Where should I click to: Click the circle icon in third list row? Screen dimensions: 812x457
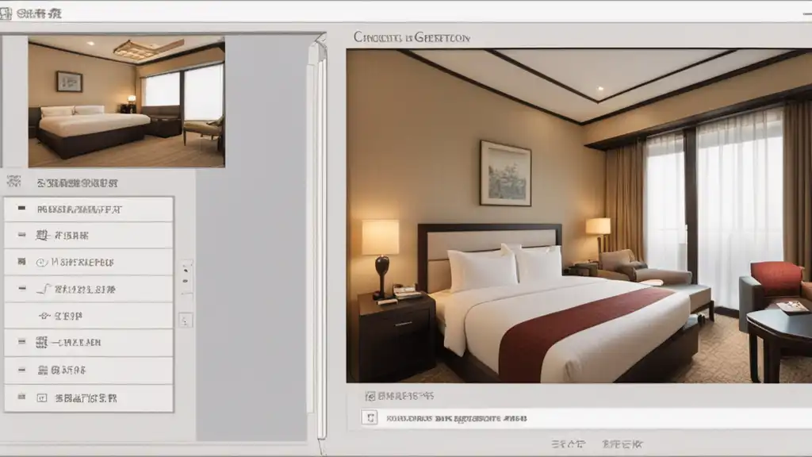point(41,263)
